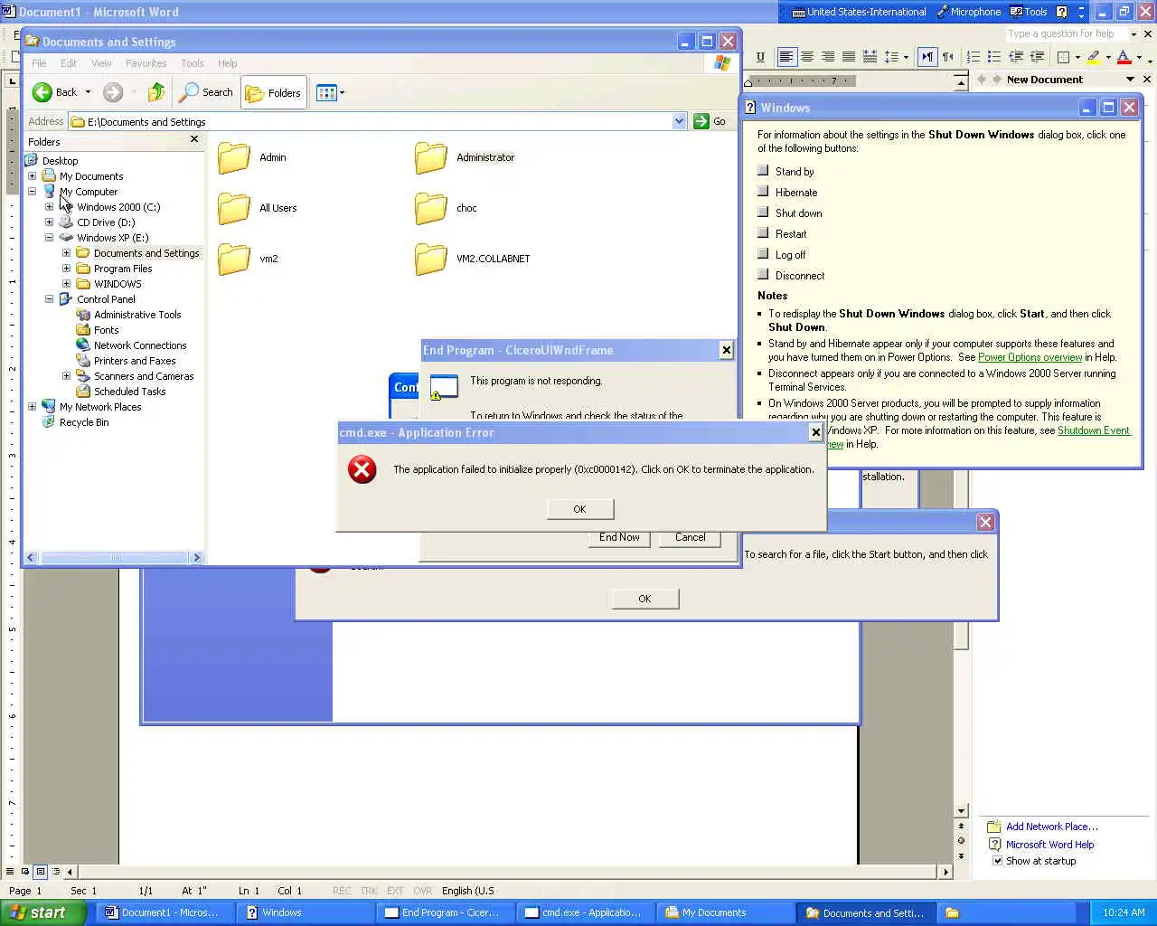Click the Back arrow in Explorer toolbar
1157x926 pixels.
coord(42,92)
